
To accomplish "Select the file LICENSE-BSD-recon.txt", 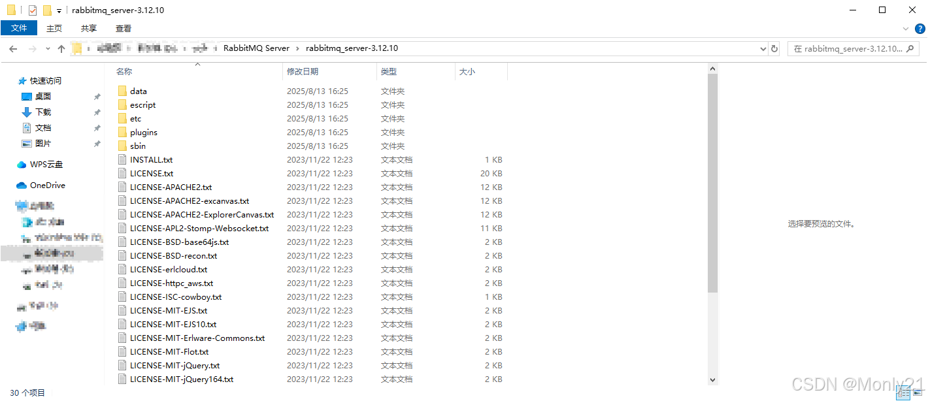I will click(173, 255).
